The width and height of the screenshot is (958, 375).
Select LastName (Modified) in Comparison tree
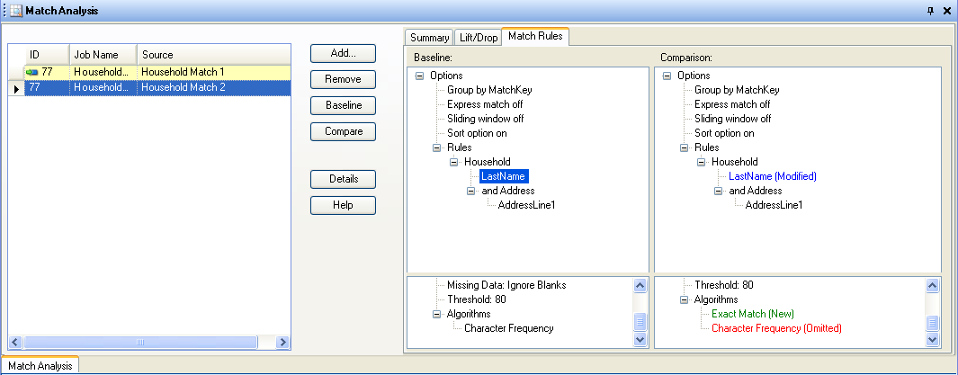pos(773,176)
